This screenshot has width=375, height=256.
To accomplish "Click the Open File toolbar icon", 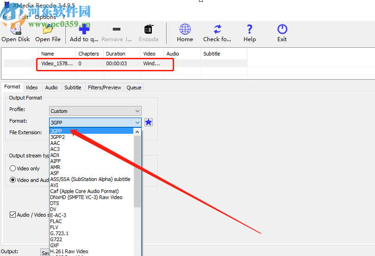I will click(x=48, y=29).
